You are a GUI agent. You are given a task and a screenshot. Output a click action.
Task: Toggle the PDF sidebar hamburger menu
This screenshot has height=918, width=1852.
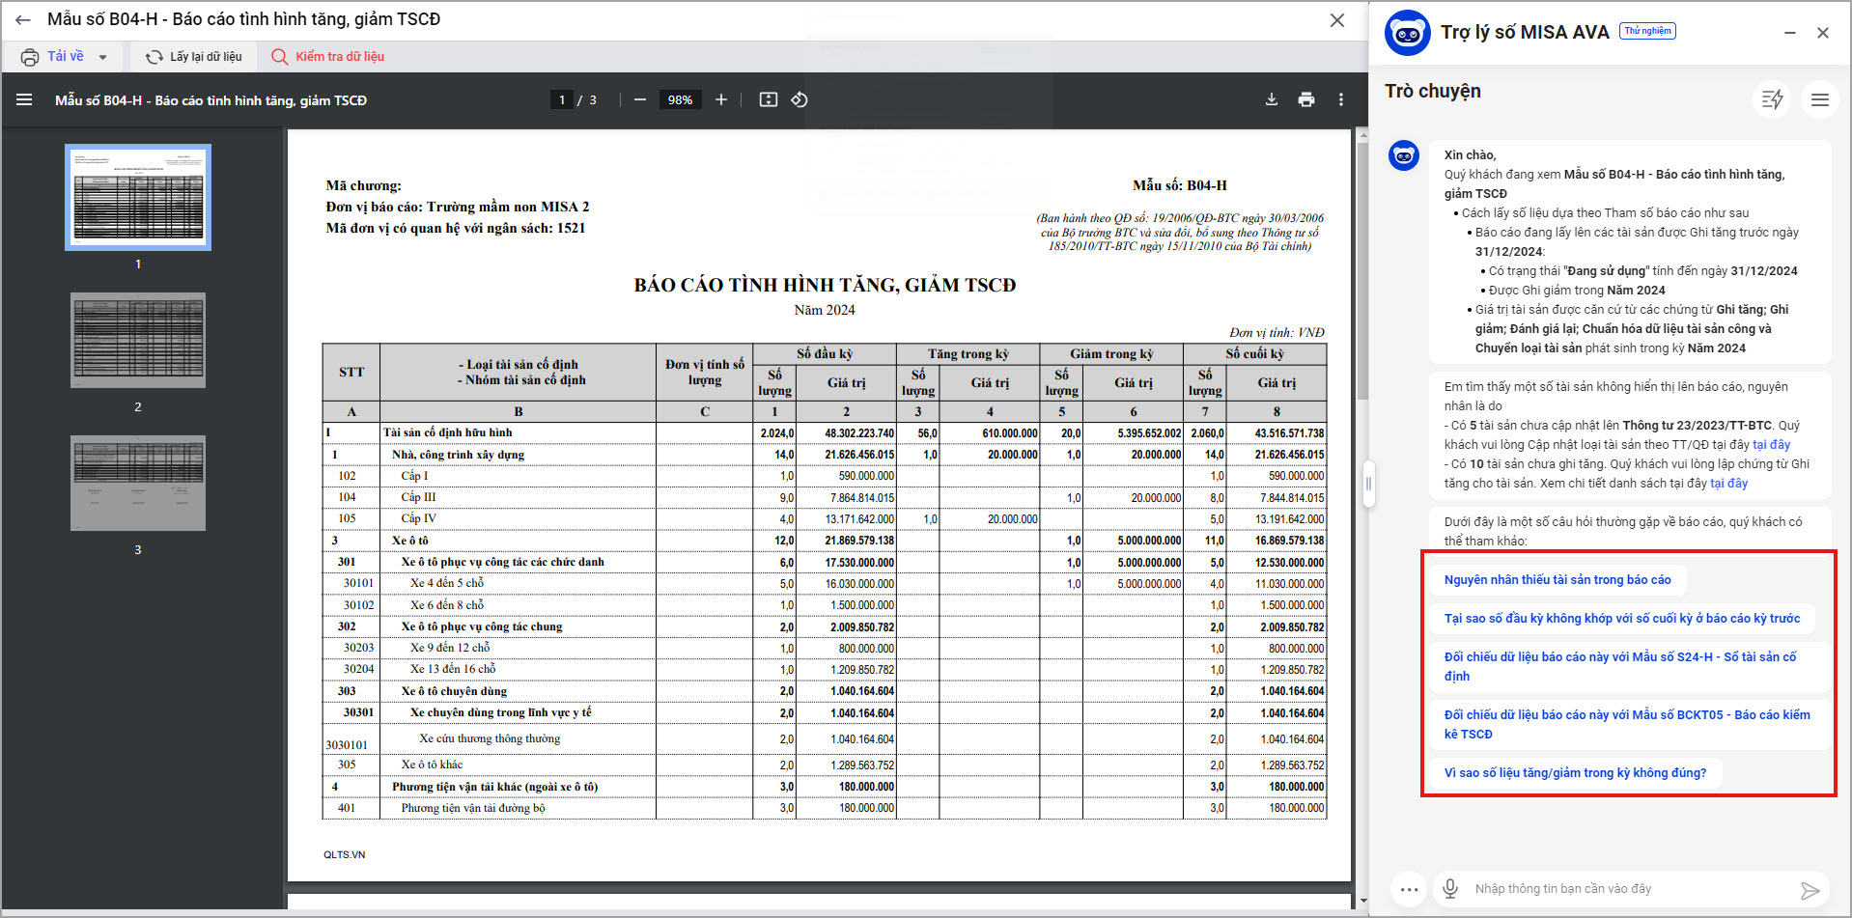pos(24,99)
